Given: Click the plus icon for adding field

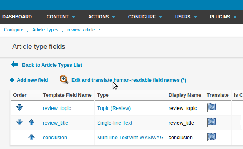Looking at the screenshot, I should tap(12, 80).
